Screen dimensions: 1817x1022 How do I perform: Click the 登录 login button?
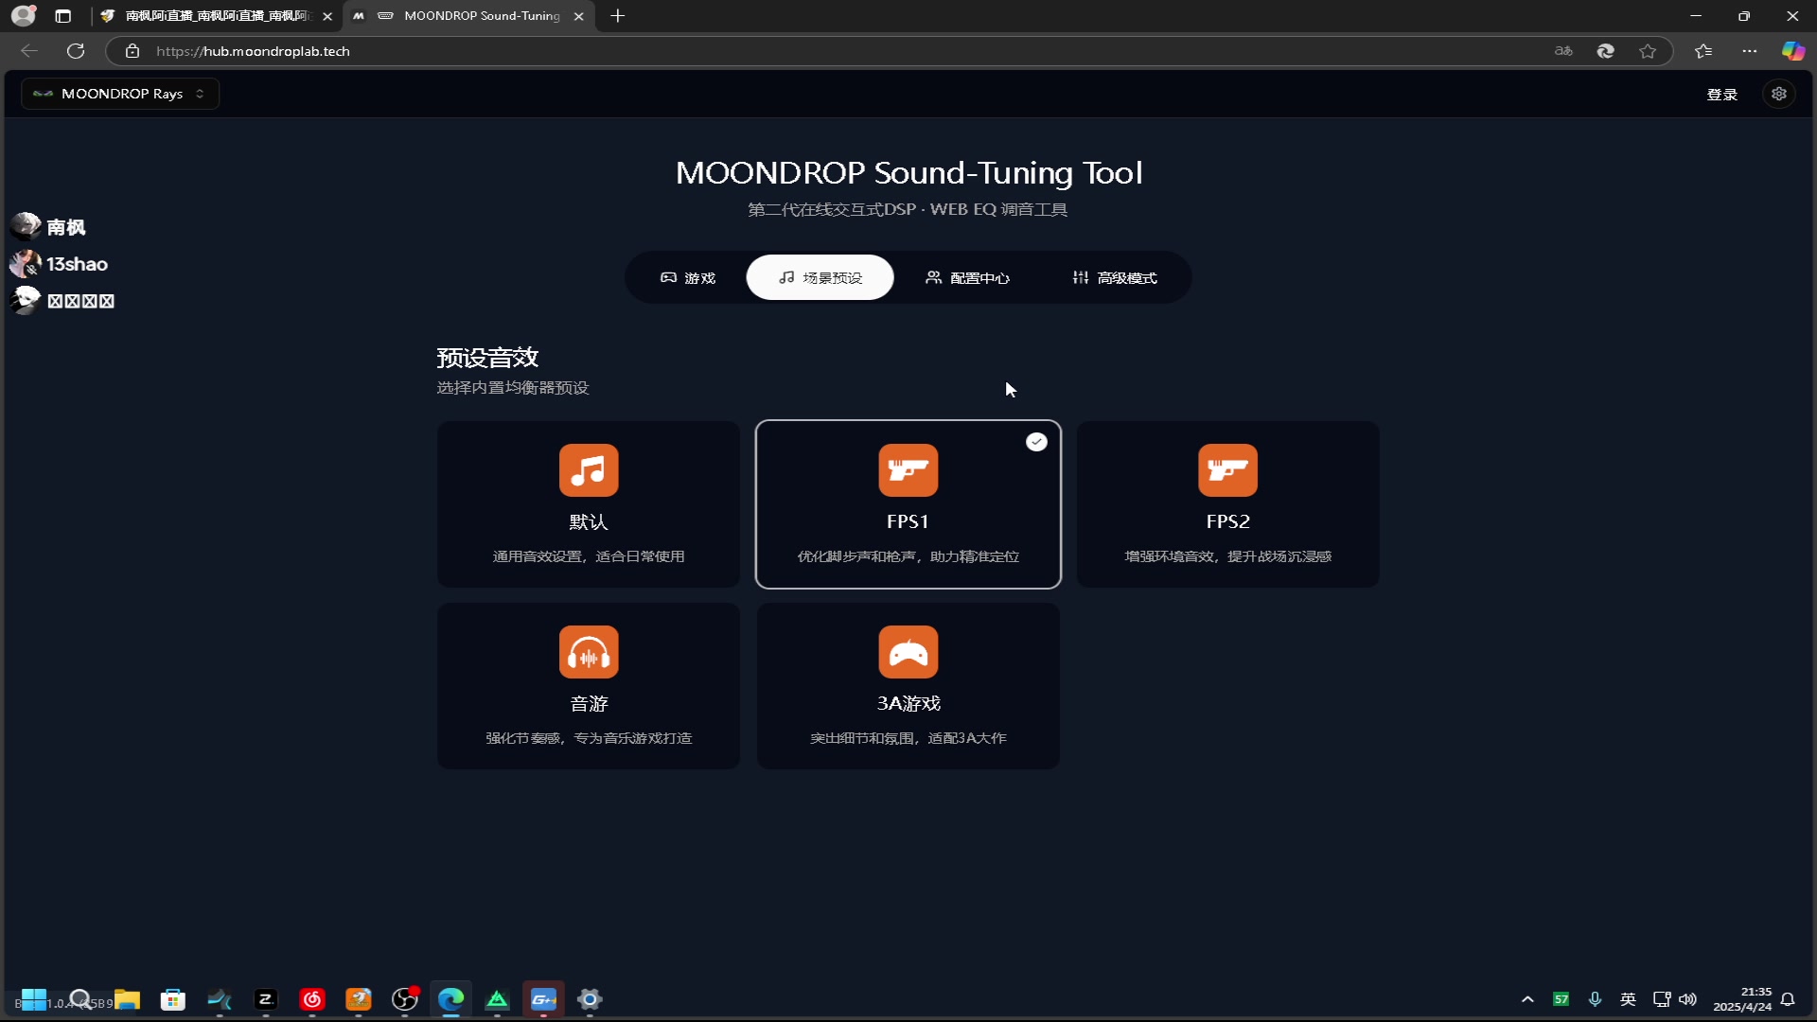1721,94
